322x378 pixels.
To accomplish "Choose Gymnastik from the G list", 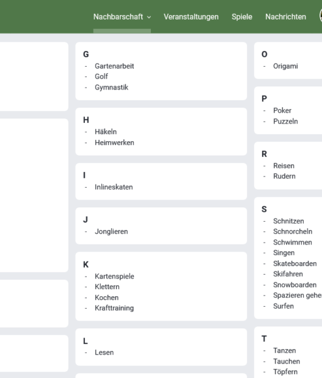I will click(x=111, y=88).
